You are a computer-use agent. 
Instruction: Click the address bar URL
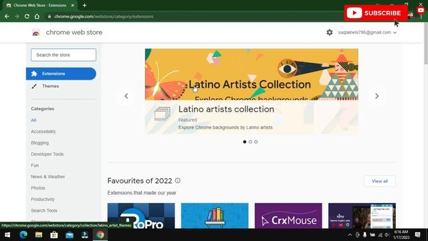(x=104, y=16)
